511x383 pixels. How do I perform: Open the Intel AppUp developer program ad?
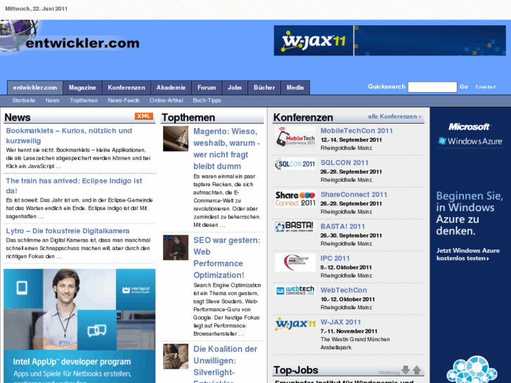point(79,326)
